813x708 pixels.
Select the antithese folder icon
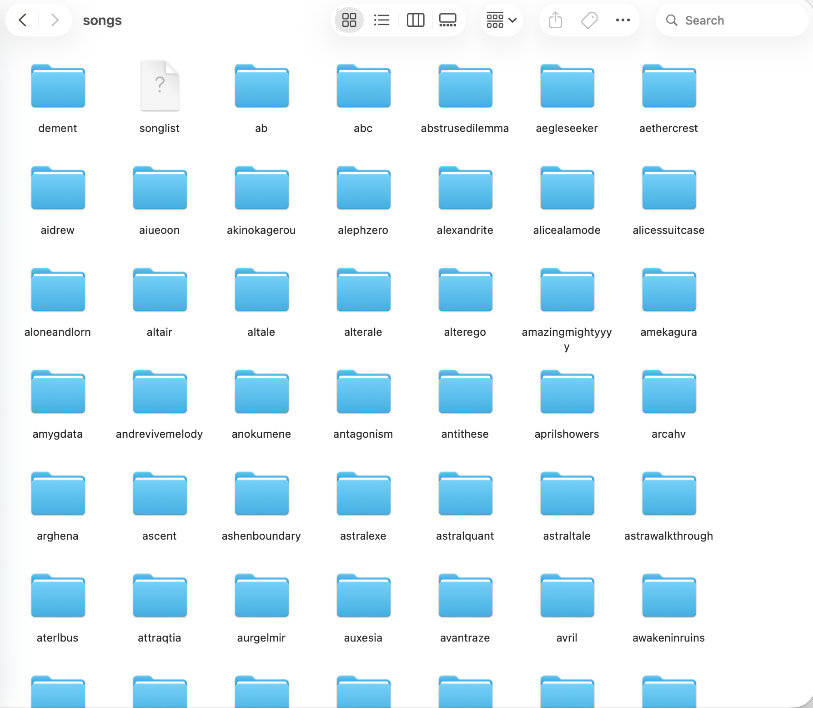click(466, 392)
